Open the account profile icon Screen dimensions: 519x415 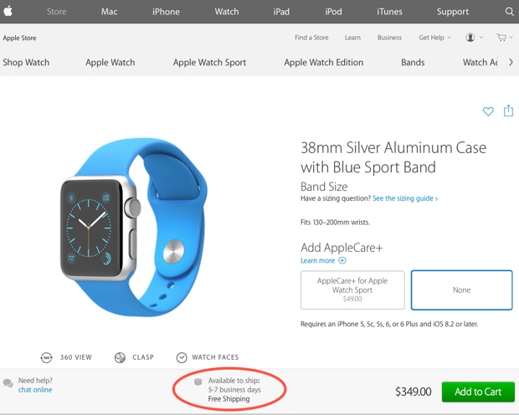point(470,38)
